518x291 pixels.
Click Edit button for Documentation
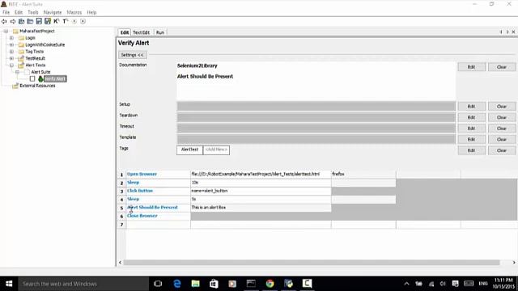click(x=471, y=67)
